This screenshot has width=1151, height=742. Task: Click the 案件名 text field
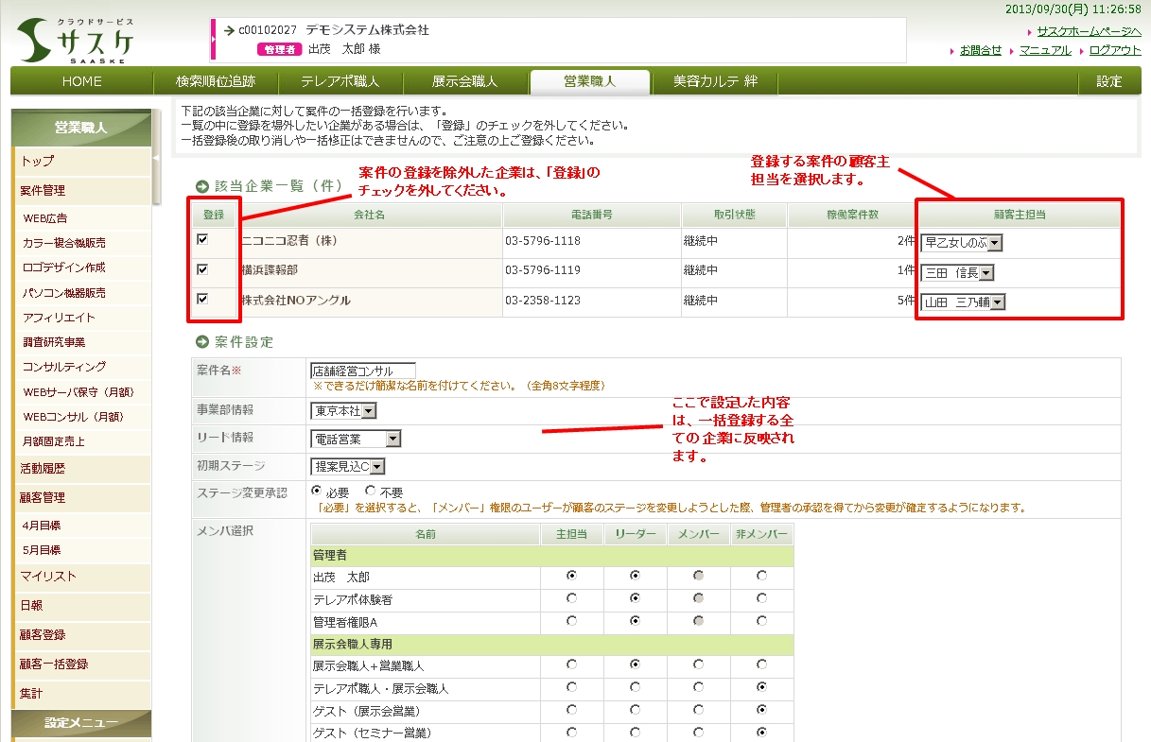coord(363,371)
